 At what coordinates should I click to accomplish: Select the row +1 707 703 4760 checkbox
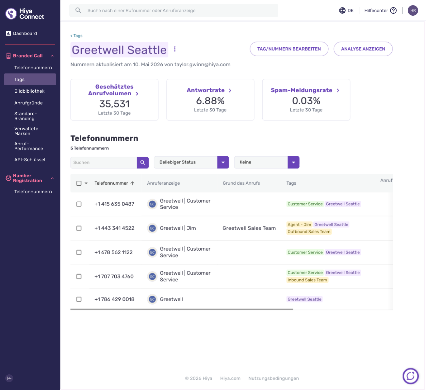(79, 276)
